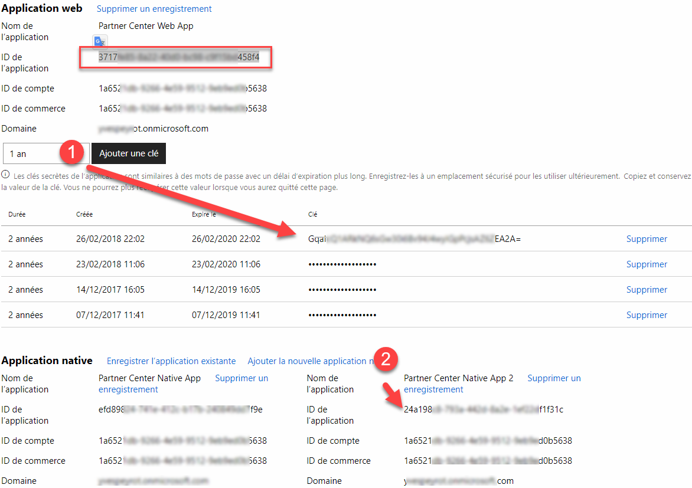Click the Google Translate icon near application ID

[100, 41]
